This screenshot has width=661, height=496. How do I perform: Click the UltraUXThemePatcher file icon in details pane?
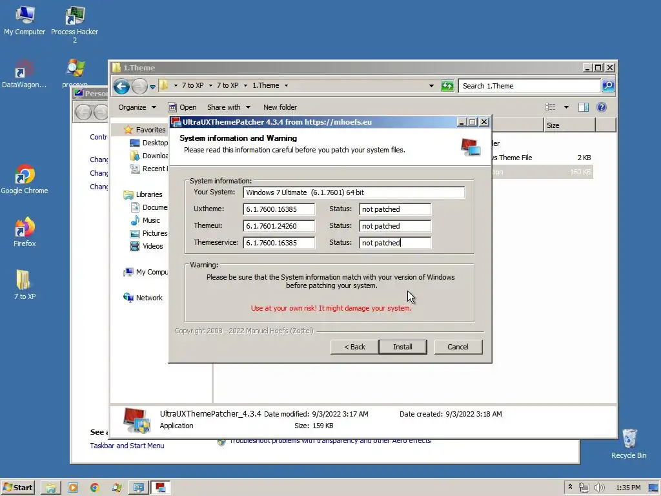137,420
